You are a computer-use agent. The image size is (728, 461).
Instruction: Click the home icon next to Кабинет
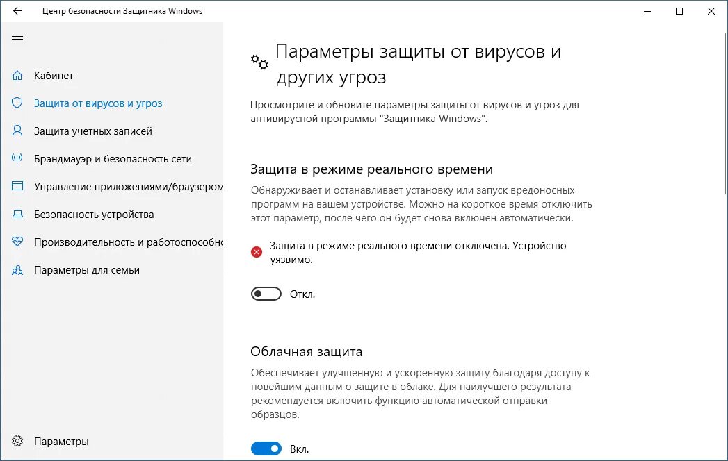(x=17, y=75)
